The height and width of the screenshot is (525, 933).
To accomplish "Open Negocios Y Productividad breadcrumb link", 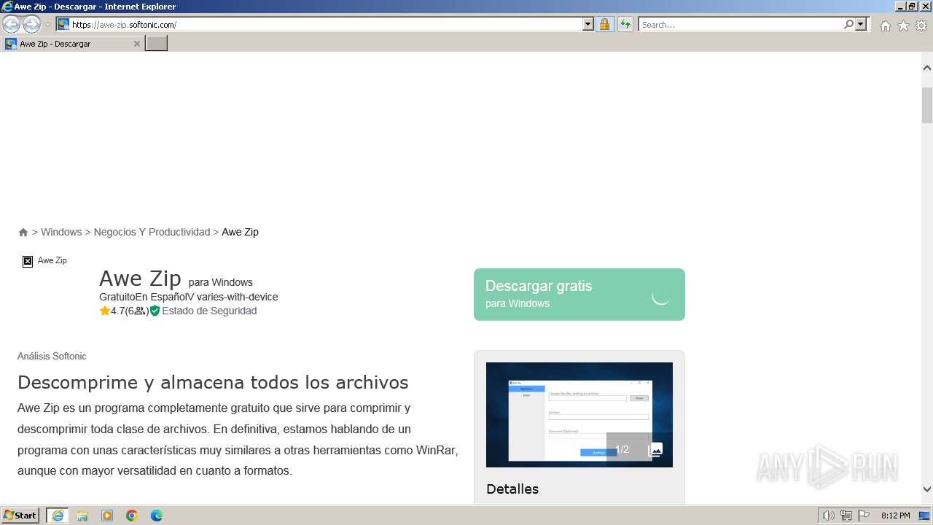I will 152,232.
